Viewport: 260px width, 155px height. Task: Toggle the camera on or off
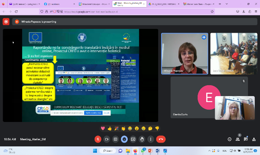click(107, 139)
